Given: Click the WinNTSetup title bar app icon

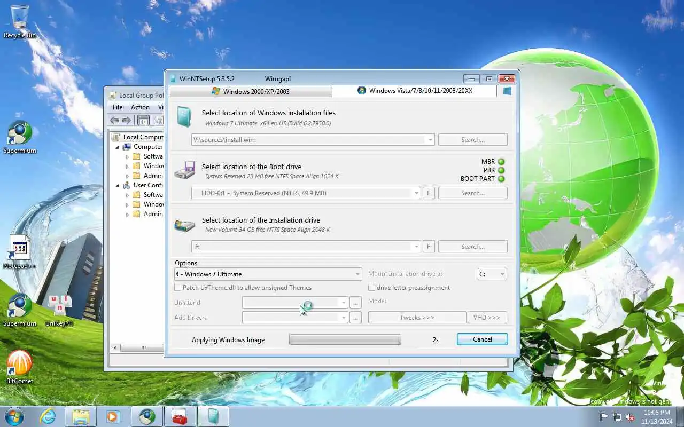Looking at the screenshot, I should point(173,79).
